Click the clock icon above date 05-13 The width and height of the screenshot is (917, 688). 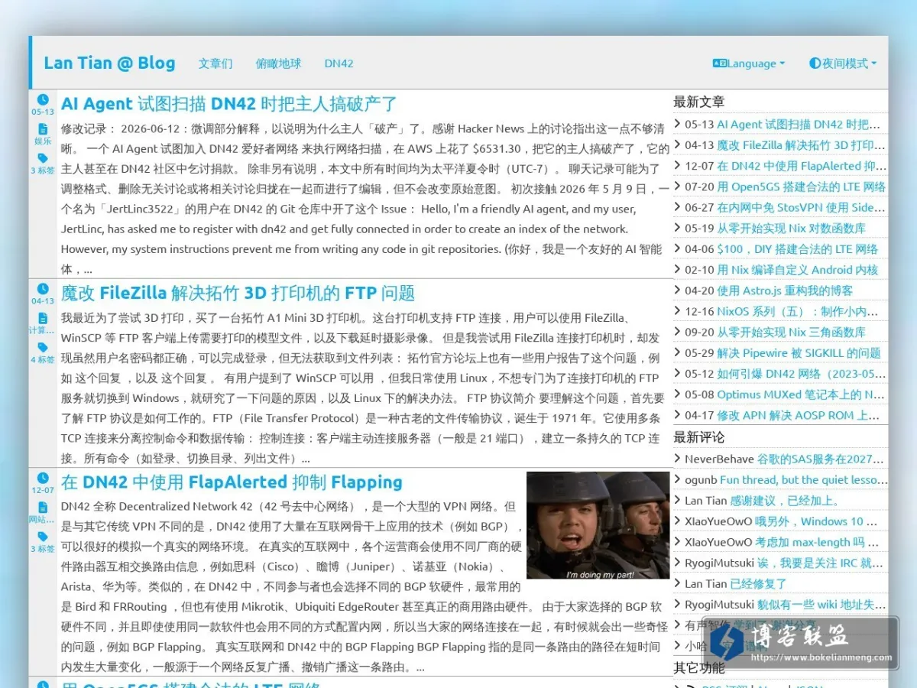[x=43, y=99]
